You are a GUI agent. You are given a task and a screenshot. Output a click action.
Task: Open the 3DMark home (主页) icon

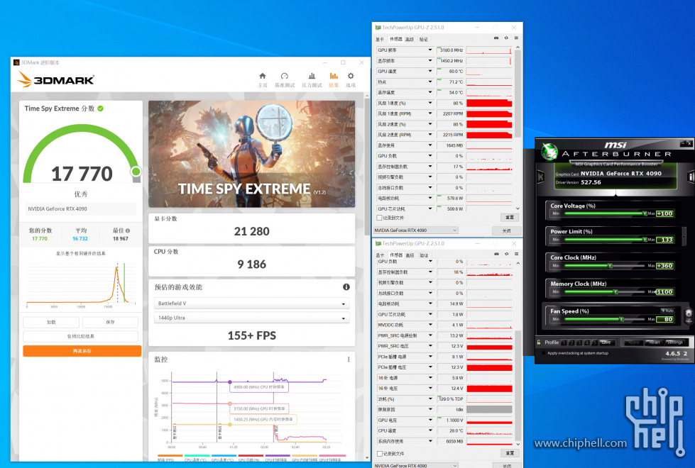click(x=263, y=76)
